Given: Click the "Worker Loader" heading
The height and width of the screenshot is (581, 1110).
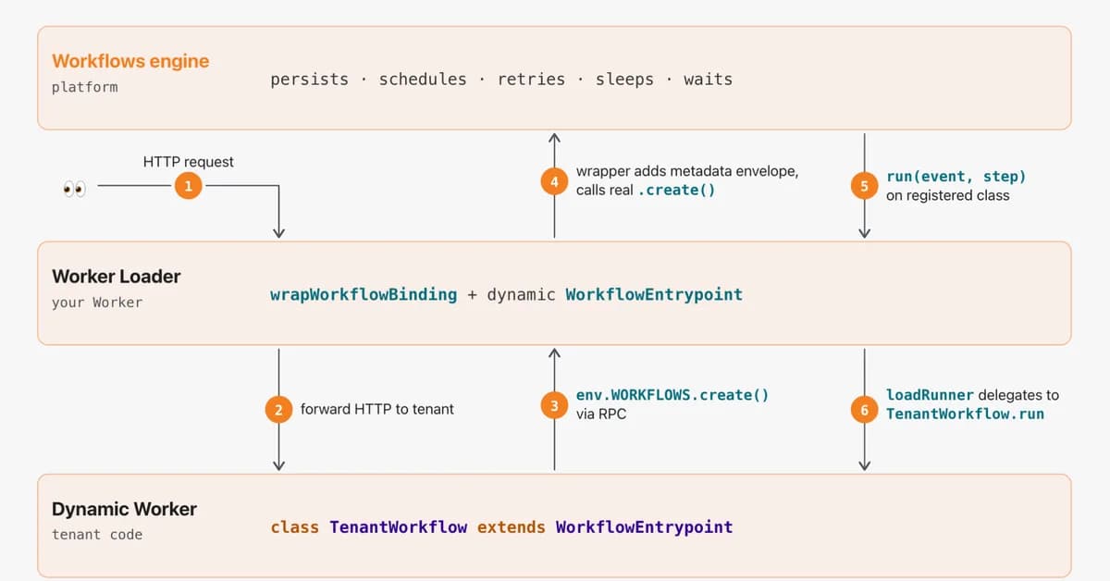Looking at the screenshot, I should (117, 277).
